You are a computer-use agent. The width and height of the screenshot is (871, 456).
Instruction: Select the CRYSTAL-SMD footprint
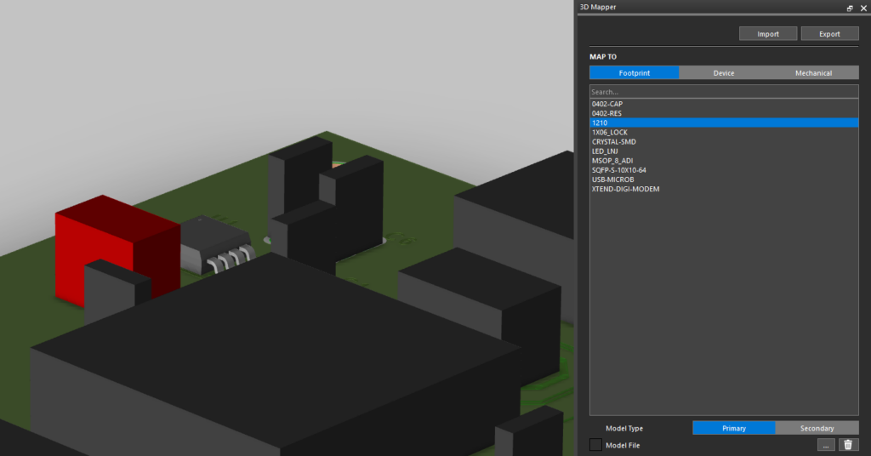724,141
